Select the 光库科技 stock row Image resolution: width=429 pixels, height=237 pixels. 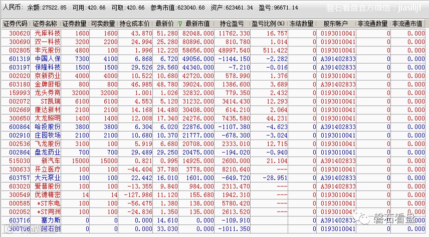213,33
